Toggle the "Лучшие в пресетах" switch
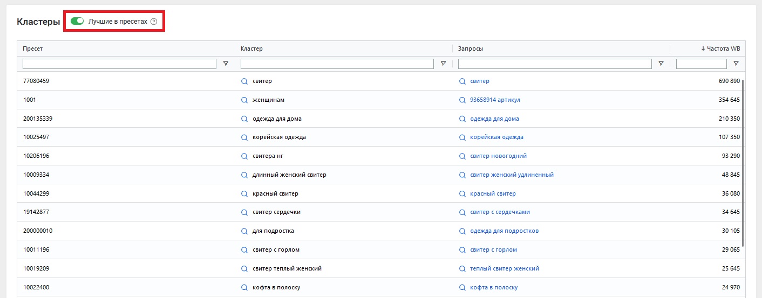The image size is (762, 298). click(78, 21)
